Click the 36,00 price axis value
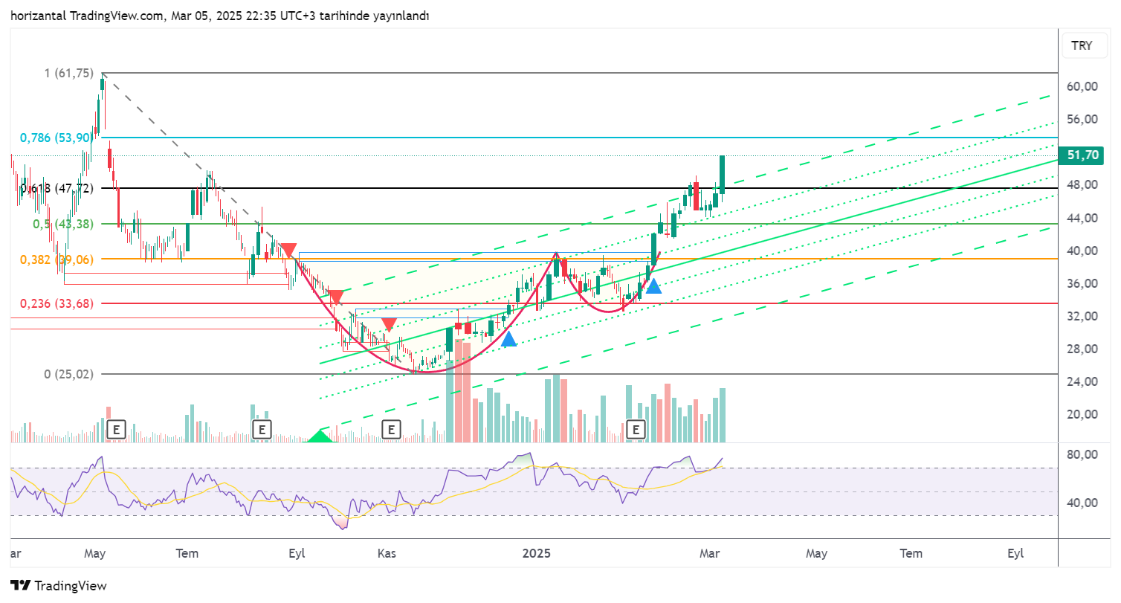 pyautogui.click(x=1082, y=283)
